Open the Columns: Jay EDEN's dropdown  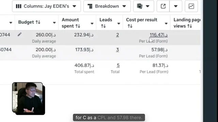[x=46, y=6]
